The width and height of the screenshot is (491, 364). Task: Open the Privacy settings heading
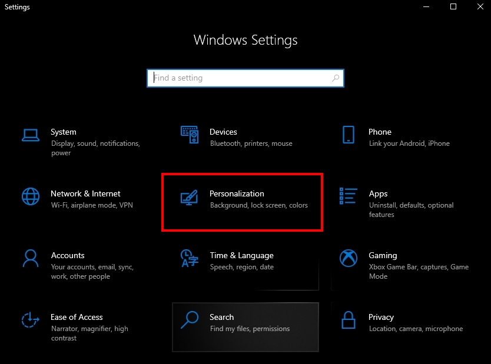381,318
